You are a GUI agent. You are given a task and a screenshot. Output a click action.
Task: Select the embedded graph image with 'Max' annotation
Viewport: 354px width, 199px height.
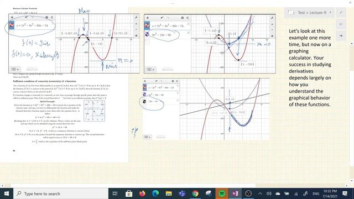pyautogui.click(x=74, y=44)
